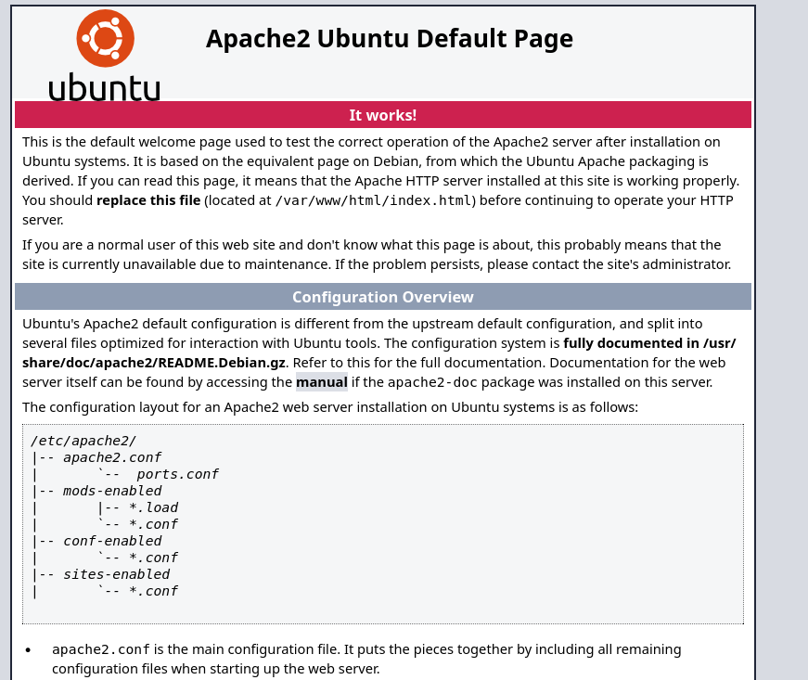Image resolution: width=808 pixels, height=680 pixels.
Task: Select "apache2.conf" in the configuration layout tree
Action: (112, 457)
